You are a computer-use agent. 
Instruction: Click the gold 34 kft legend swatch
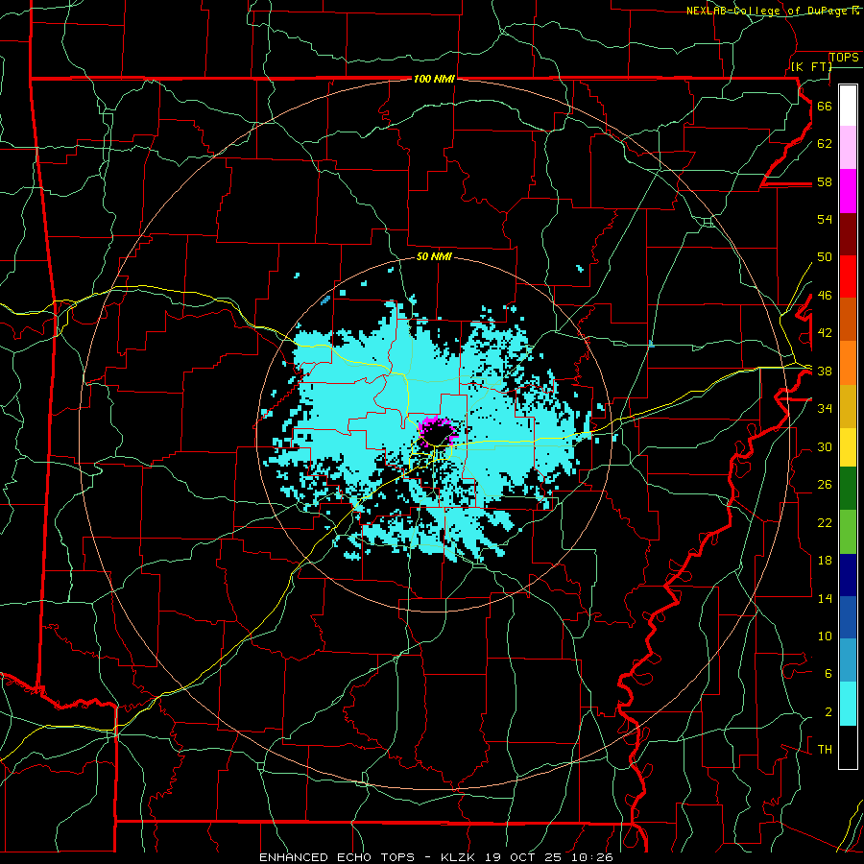[x=848, y=405]
